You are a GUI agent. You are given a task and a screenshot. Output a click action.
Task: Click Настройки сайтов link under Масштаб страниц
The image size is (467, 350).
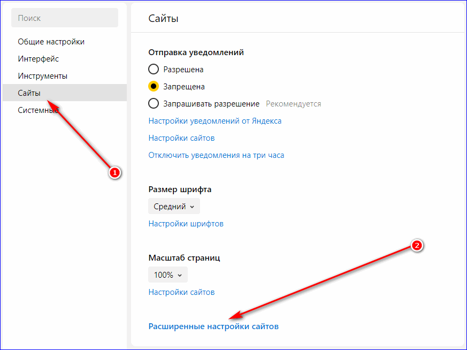coord(181,292)
